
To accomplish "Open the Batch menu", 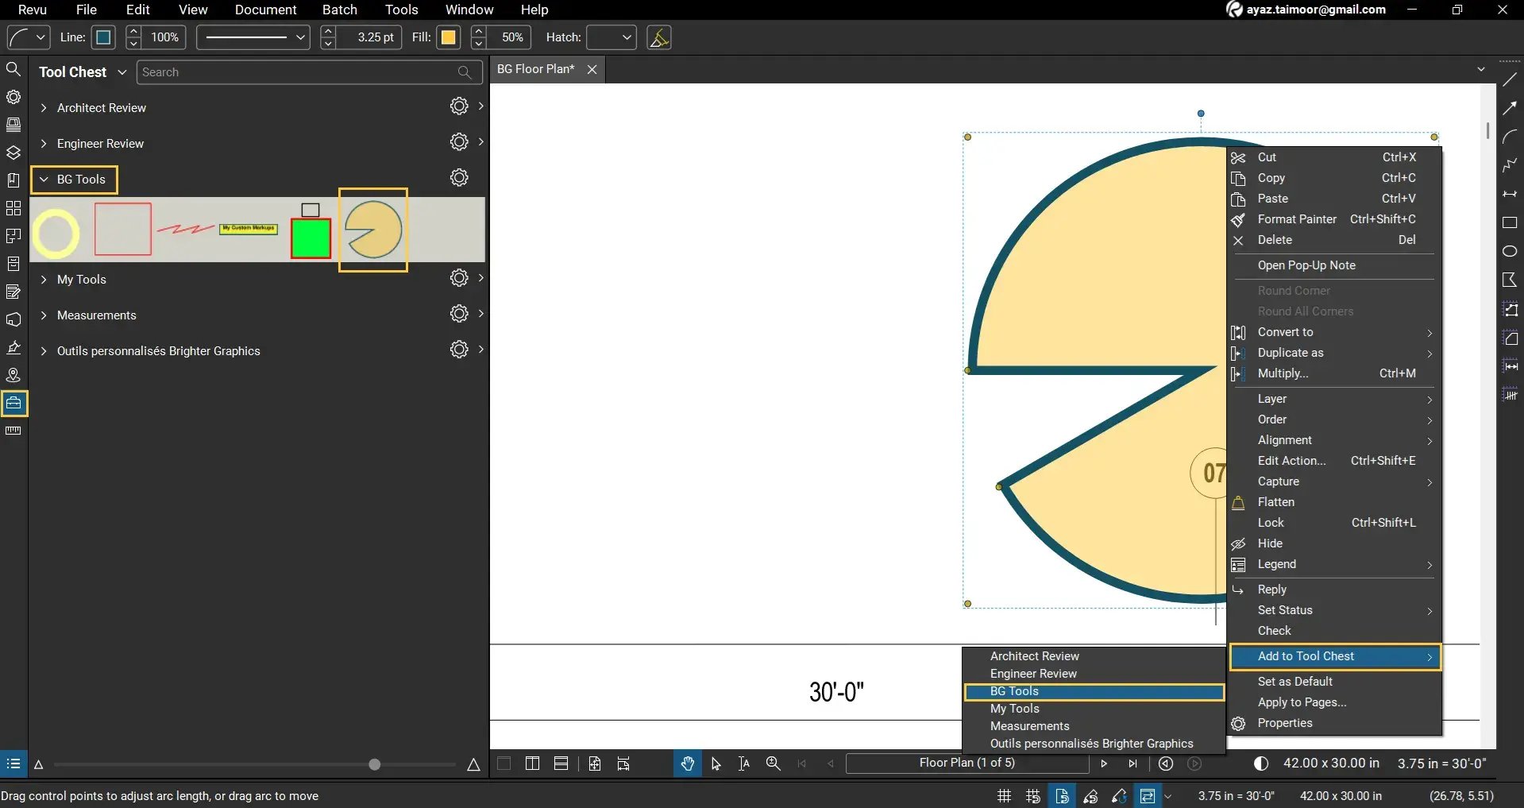I will (x=339, y=10).
